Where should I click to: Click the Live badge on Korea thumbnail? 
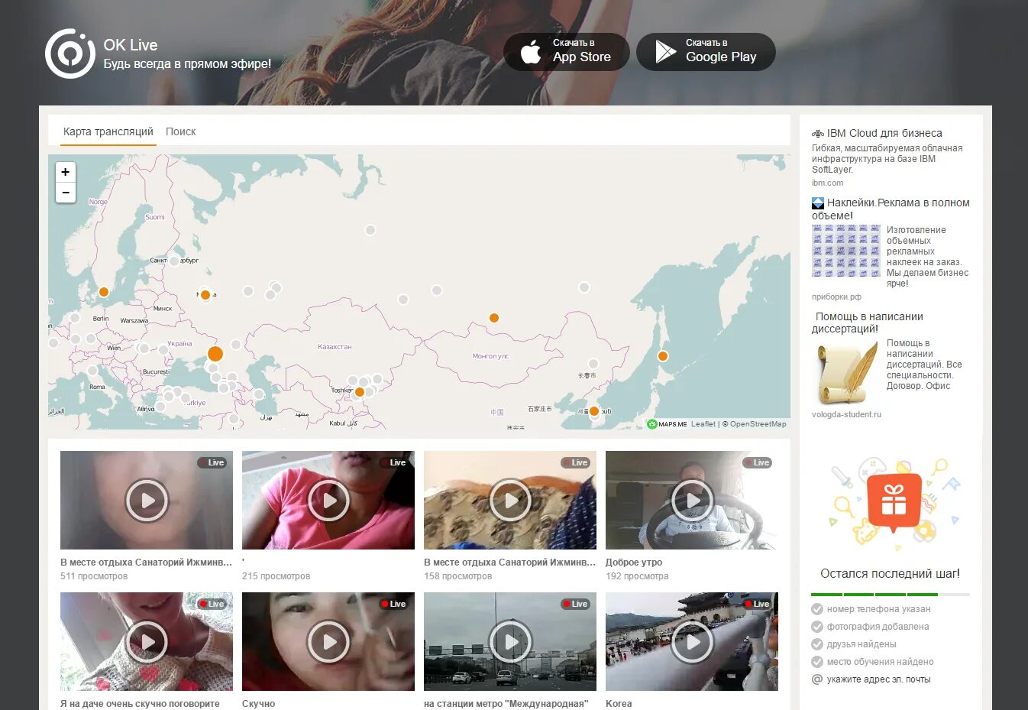pyautogui.click(x=758, y=604)
